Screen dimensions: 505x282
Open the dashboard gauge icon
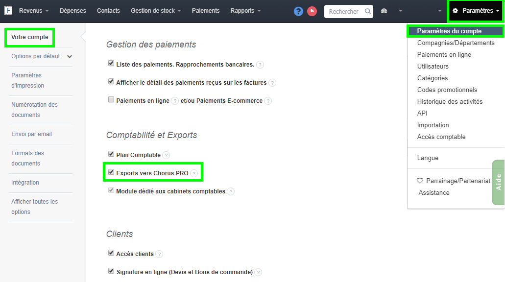[385, 11]
